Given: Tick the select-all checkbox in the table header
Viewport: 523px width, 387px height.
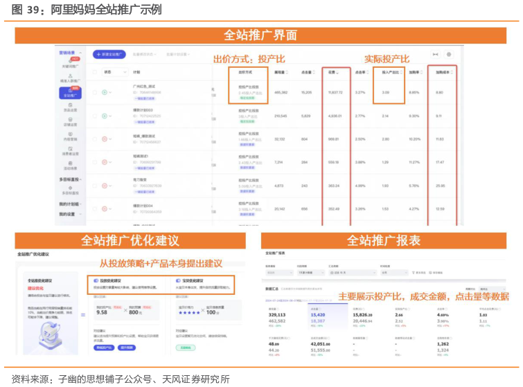Looking at the screenshot, I should click(x=95, y=72).
